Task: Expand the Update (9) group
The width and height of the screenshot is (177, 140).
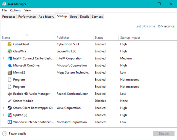Action: [x=4, y=115]
